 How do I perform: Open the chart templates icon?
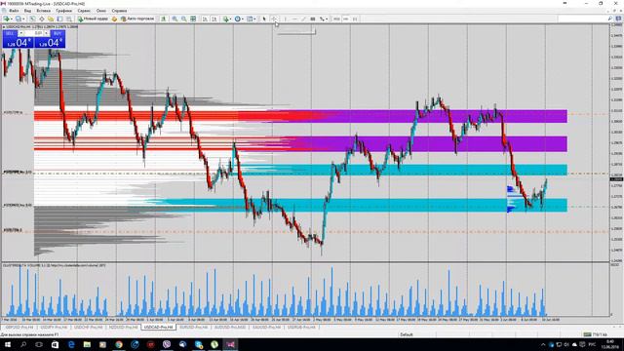[x=250, y=19]
